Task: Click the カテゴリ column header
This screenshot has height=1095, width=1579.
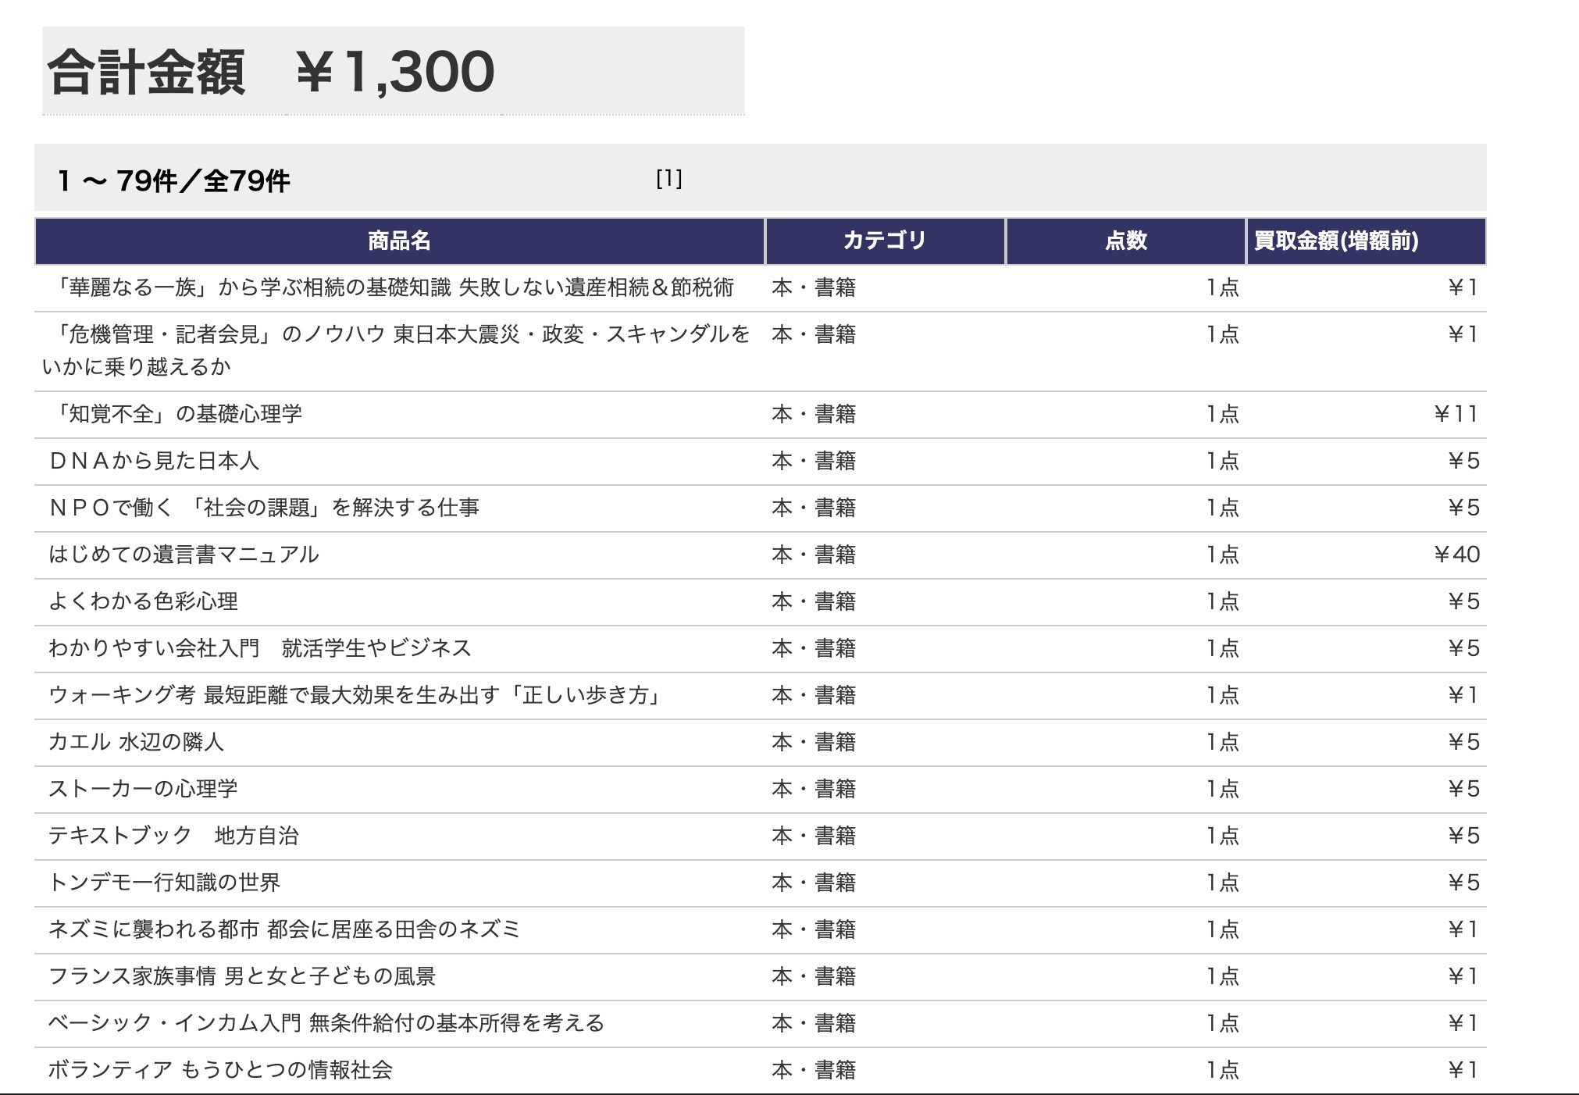Action: click(x=884, y=241)
